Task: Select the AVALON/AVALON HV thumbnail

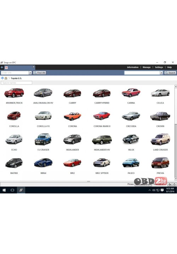Action: pyautogui.click(x=43, y=93)
